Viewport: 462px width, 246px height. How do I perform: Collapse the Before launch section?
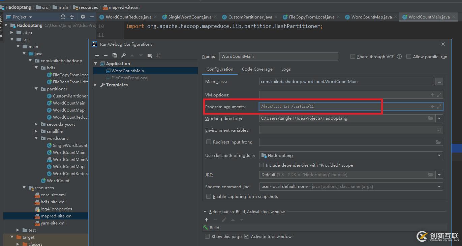205,212
